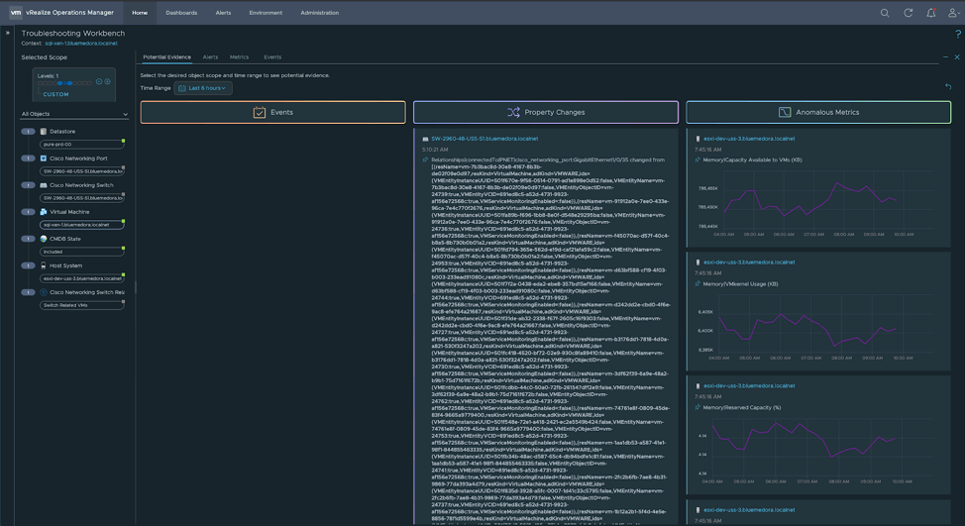Open the Environment menu
Image resolution: width=965 pixels, height=526 pixels.
point(266,13)
